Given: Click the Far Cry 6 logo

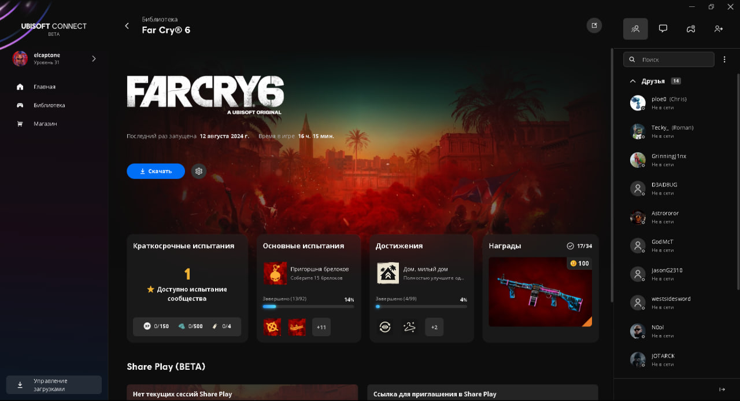Looking at the screenshot, I should pyautogui.click(x=205, y=95).
